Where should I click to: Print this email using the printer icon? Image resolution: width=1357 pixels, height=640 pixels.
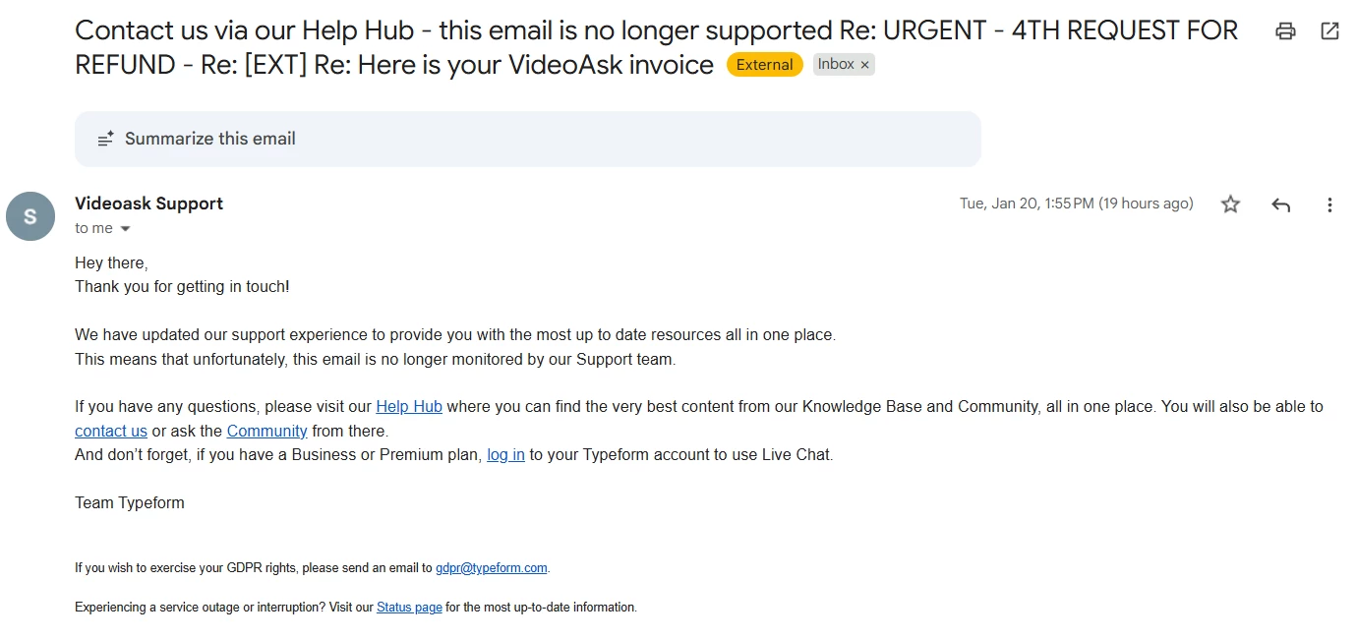(1285, 31)
